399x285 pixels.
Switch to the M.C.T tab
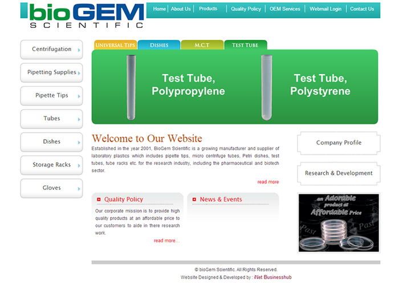click(202, 45)
